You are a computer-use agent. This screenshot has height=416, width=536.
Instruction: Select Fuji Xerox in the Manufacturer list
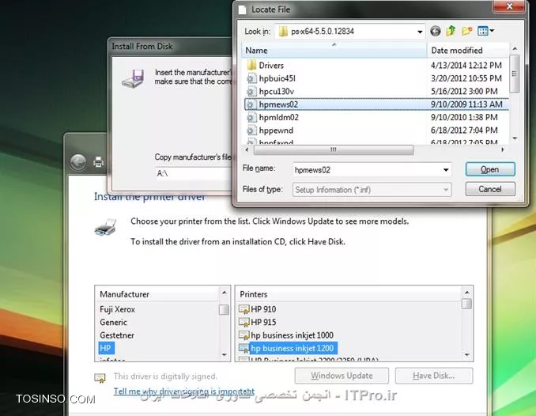click(x=117, y=309)
